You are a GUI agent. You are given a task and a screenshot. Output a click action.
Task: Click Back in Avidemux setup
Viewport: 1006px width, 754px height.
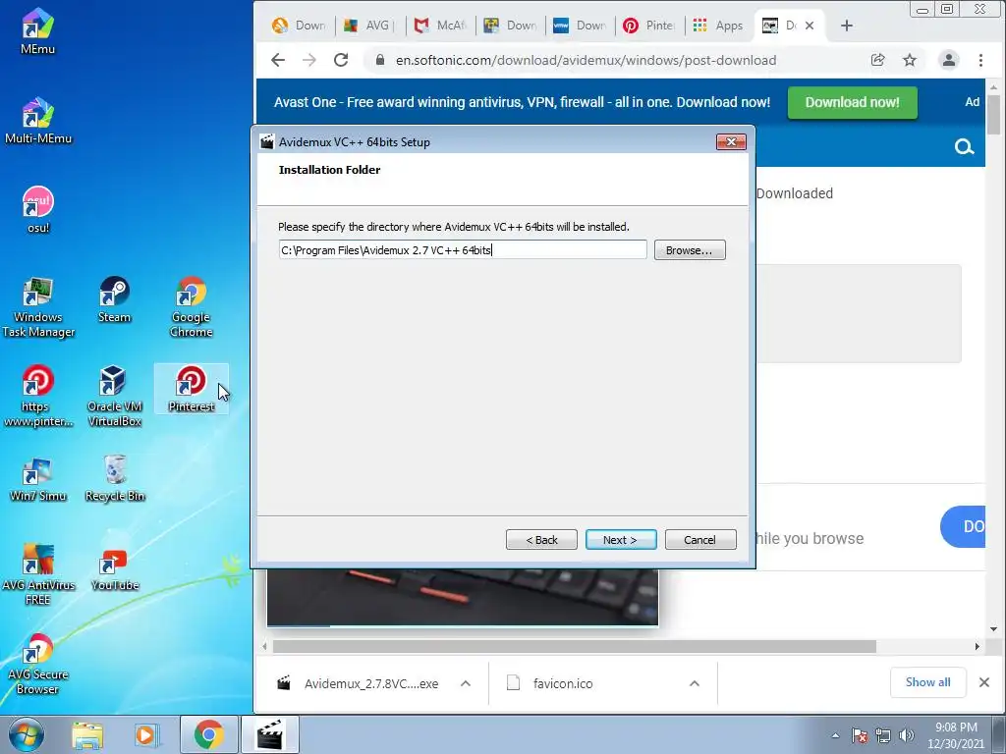tap(541, 540)
